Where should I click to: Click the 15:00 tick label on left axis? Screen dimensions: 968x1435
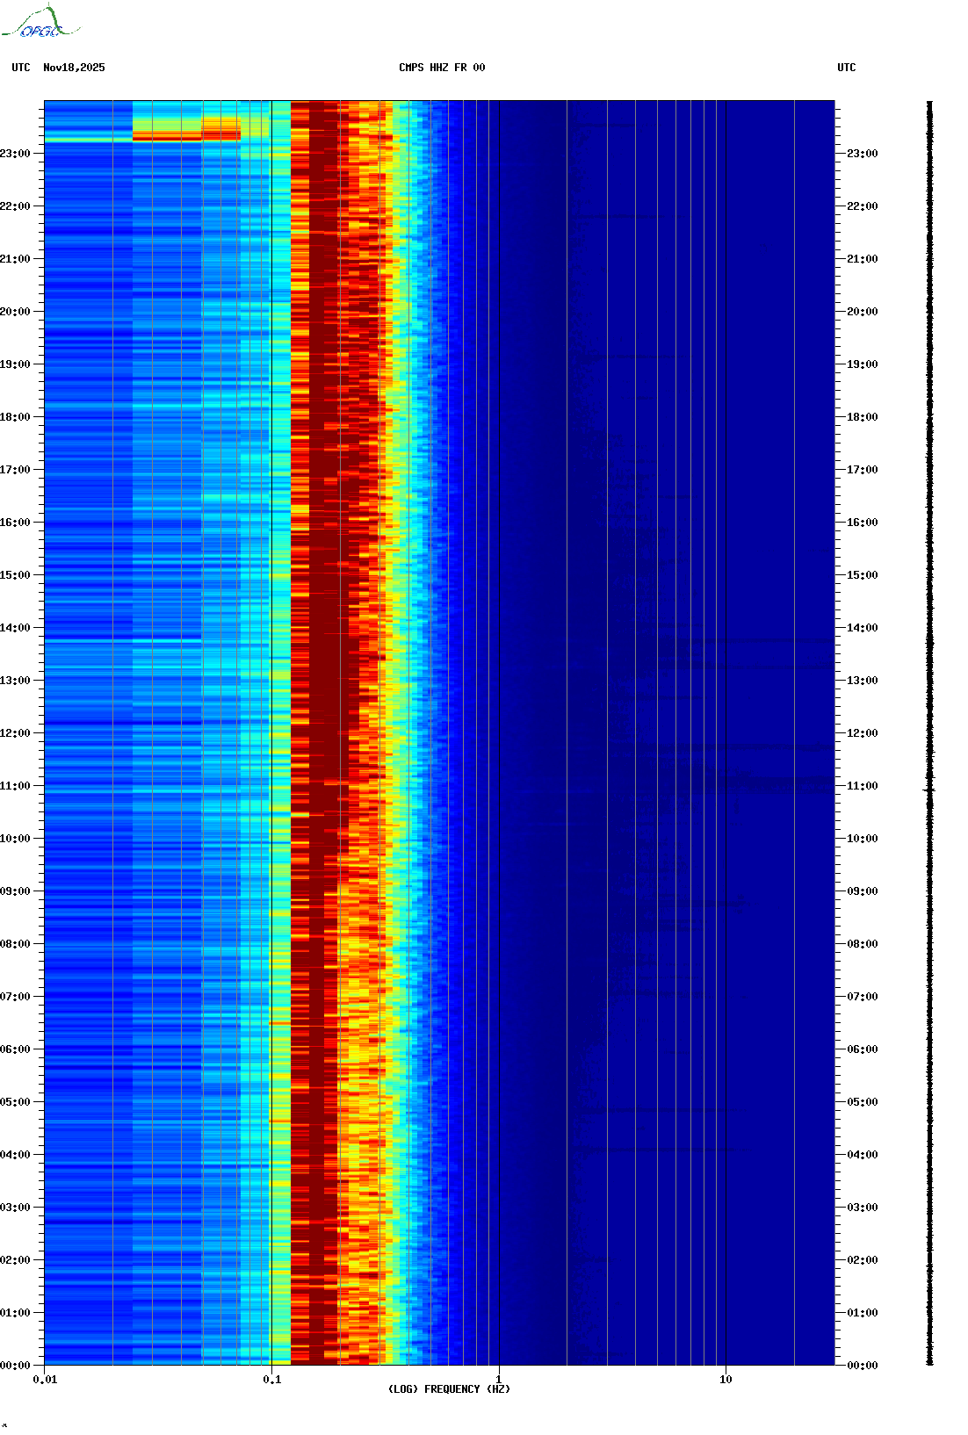coord(15,575)
